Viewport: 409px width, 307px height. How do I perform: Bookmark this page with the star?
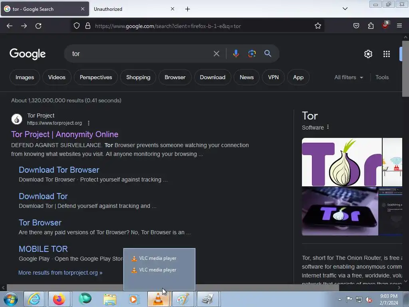pyautogui.click(x=318, y=26)
